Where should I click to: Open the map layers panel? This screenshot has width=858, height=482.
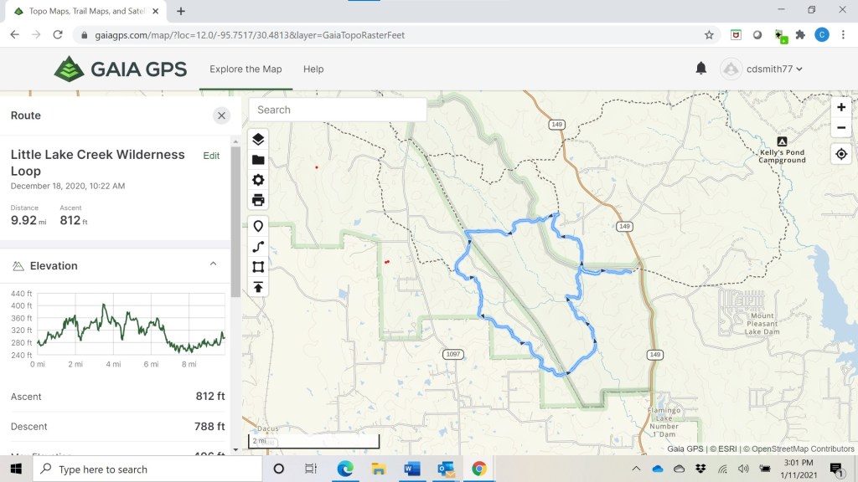pos(258,139)
